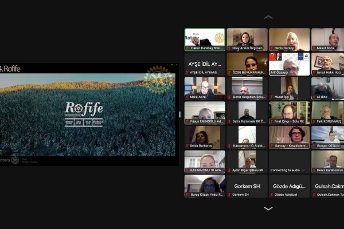
Task: Click muted mic icon on Selda Barbaros
Action: click(x=187, y=146)
